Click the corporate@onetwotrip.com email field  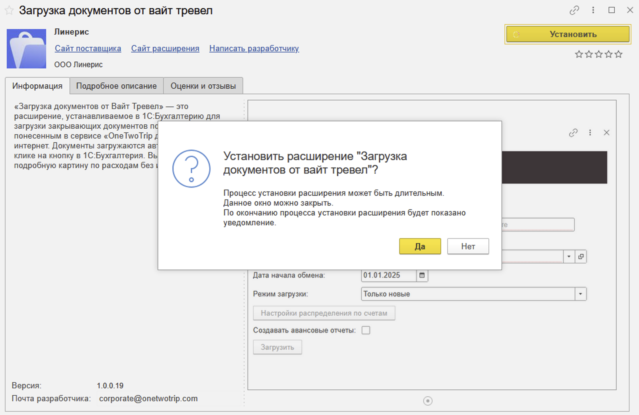169,399
